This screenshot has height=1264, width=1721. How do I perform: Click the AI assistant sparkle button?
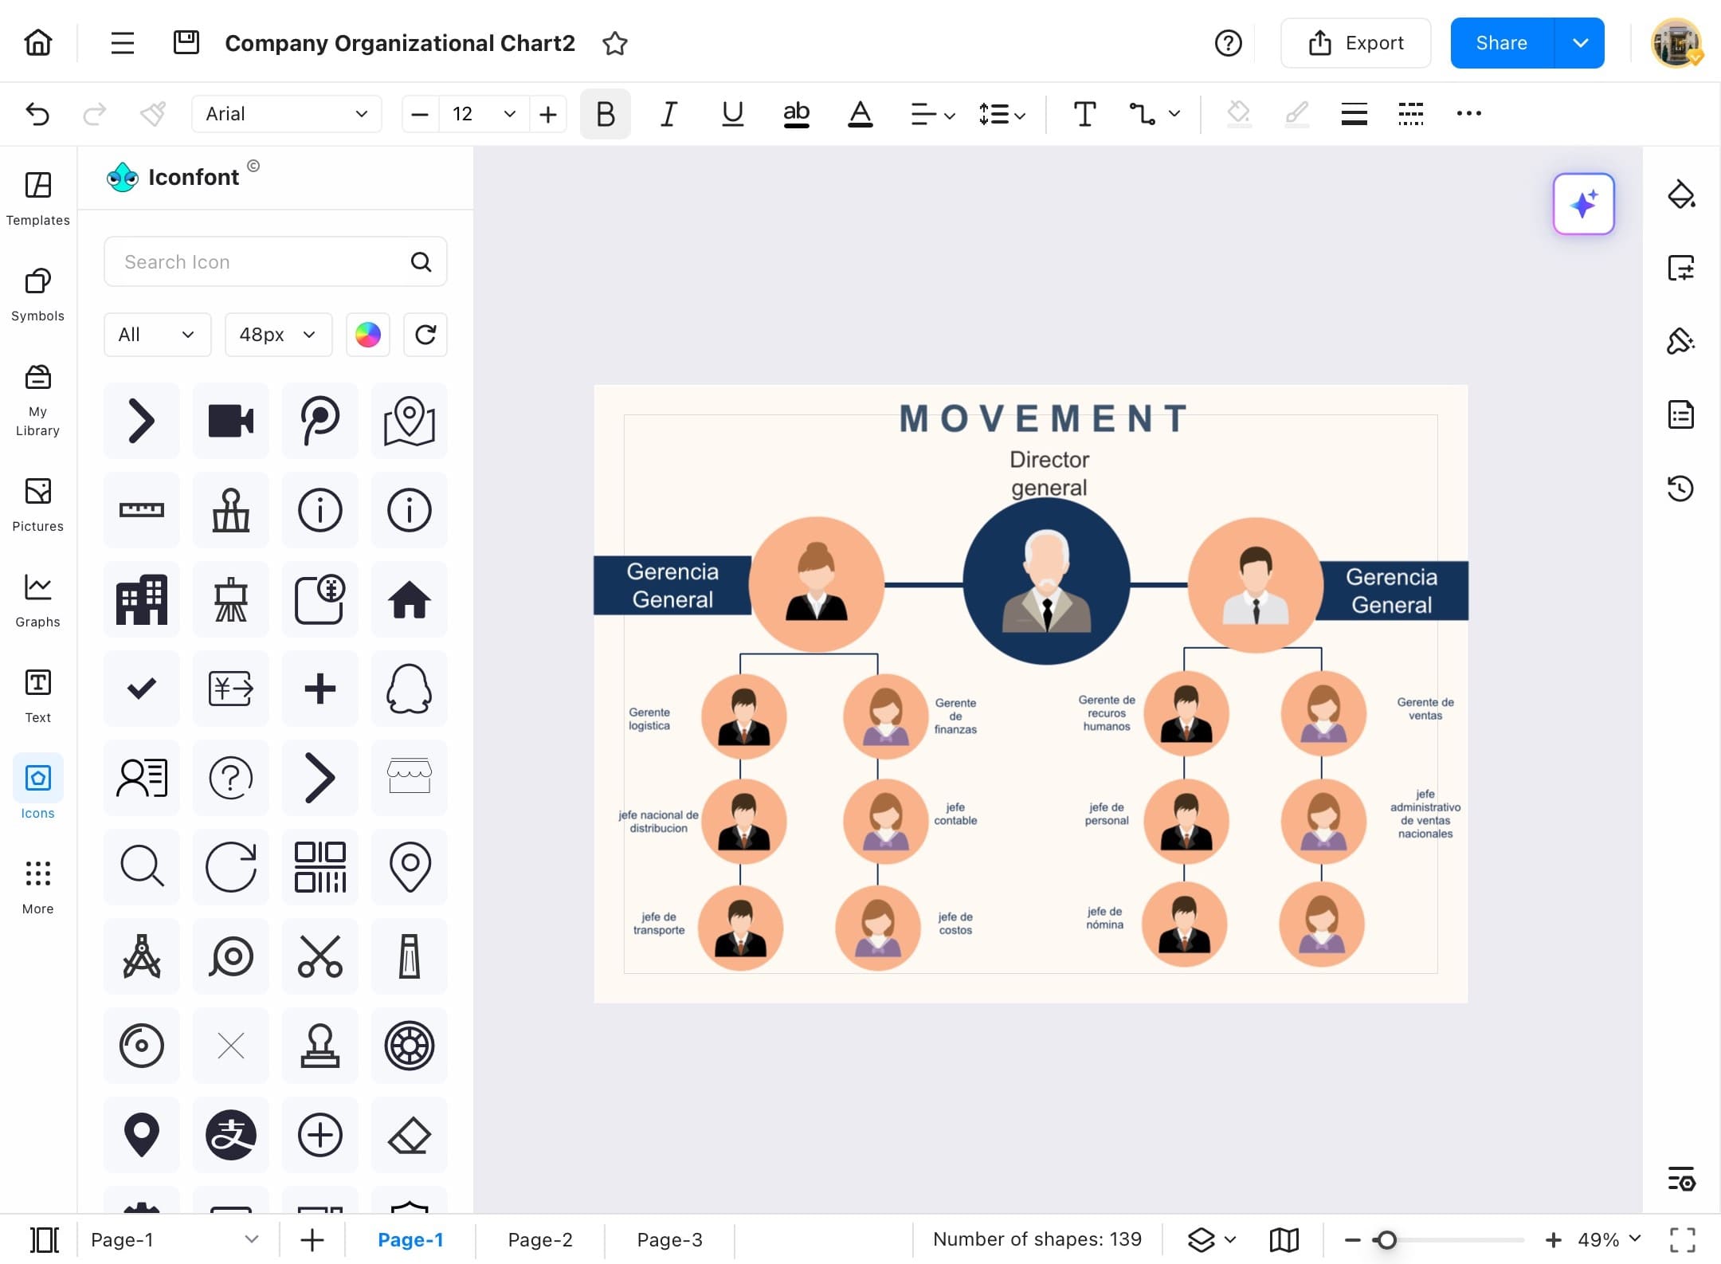[x=1583, y=204]
